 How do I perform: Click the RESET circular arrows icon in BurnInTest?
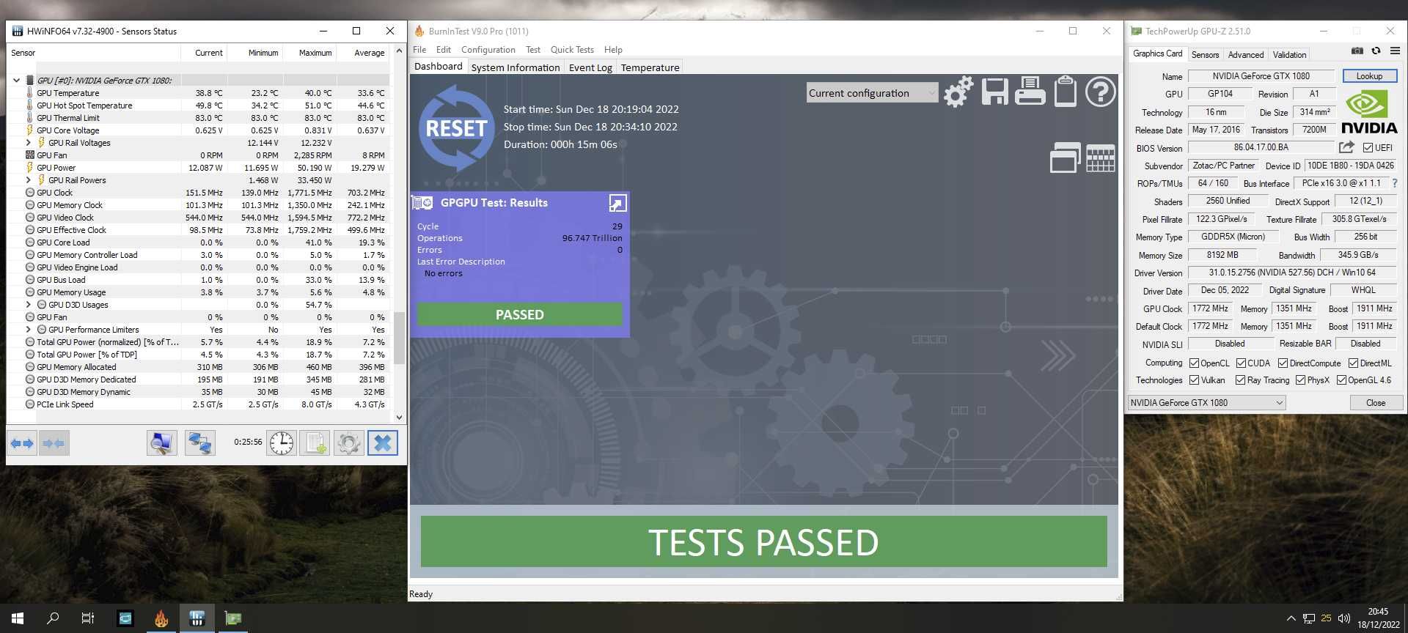tap(456, 128)
